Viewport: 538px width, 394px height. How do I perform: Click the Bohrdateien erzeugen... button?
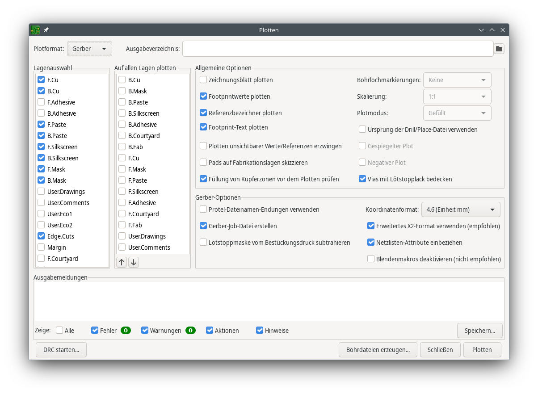(x=378, y=350)
